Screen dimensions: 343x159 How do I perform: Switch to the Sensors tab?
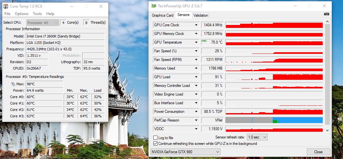[183, 15]
